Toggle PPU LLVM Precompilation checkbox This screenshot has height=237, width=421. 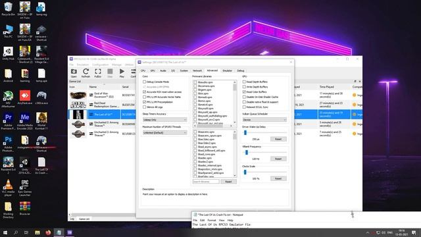click(145, 102)
